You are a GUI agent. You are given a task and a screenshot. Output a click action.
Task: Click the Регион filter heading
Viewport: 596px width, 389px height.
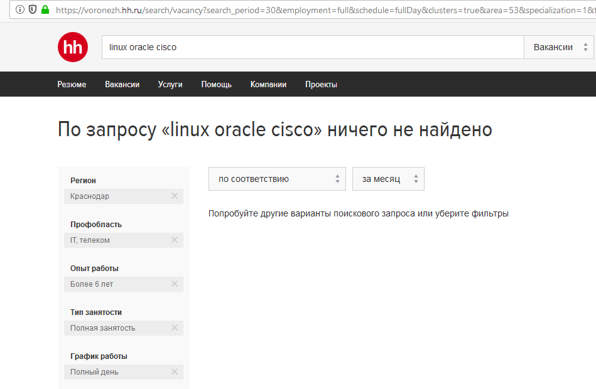(x=83, y=181)
